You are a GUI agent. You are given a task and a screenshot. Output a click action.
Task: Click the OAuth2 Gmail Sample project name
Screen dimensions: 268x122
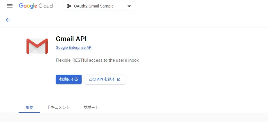click(94, 6)
